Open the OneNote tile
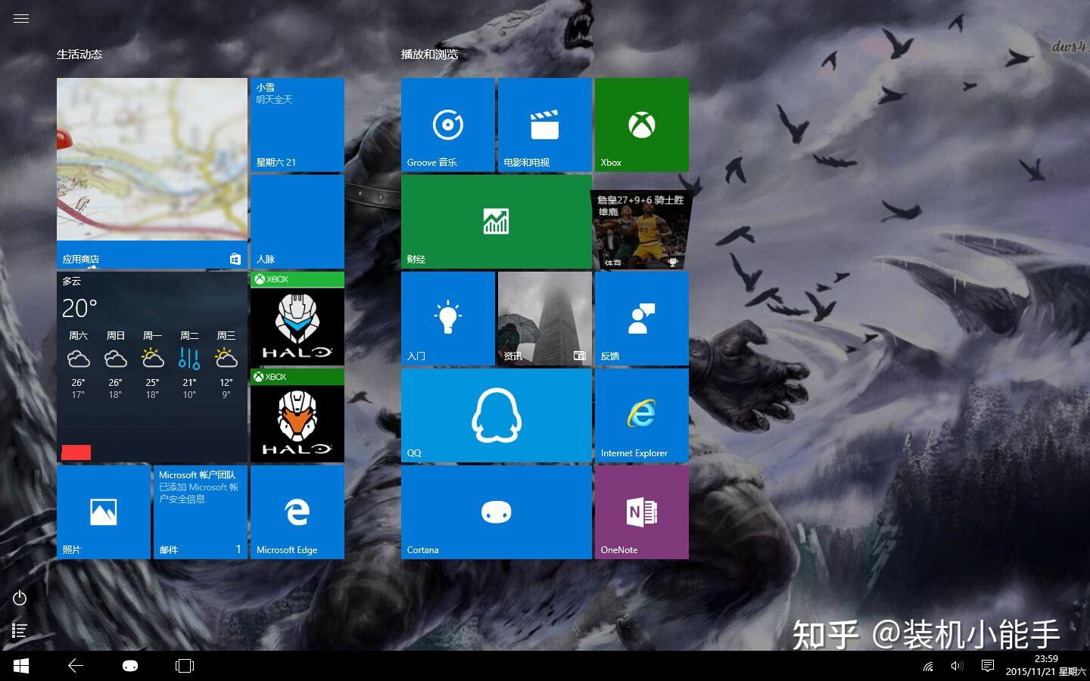 640,512
